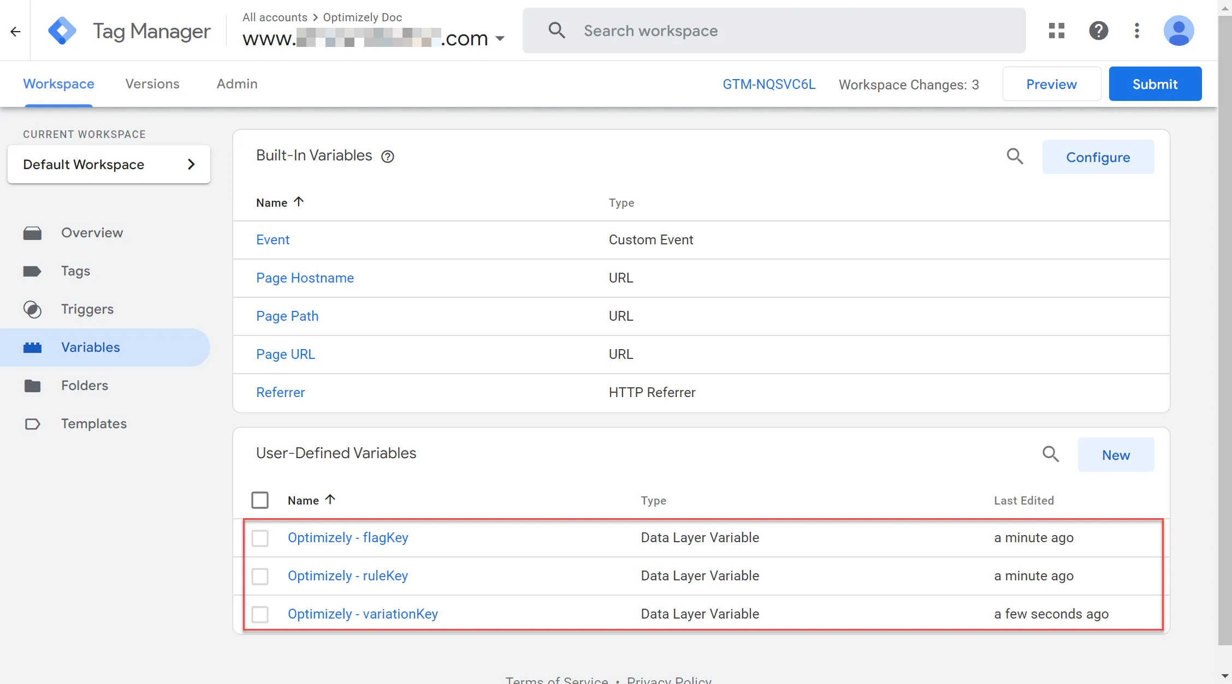Open the Page URL variable

click(286, 355)
